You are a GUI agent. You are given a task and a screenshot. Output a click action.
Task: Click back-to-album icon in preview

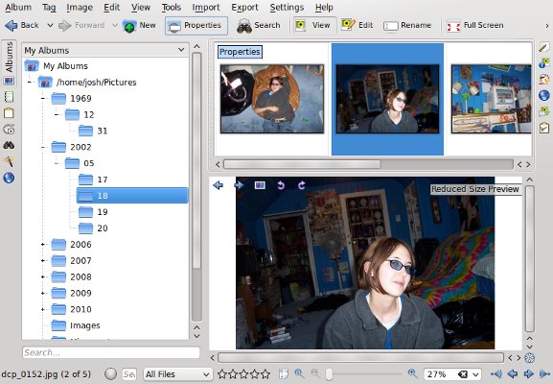(260, 185)
